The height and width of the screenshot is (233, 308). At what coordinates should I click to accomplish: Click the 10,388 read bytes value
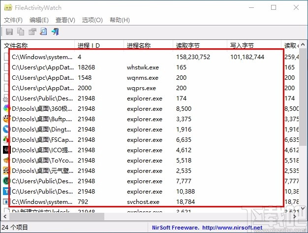click(185, 191)
